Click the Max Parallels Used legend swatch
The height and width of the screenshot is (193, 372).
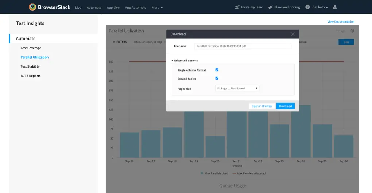pos(202,173)
